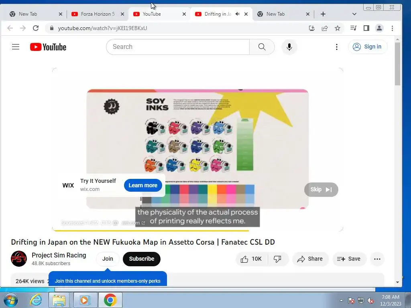The image size is (411, 308).
Task: Go to the YouTube home logo
Action: coord(48,47)
